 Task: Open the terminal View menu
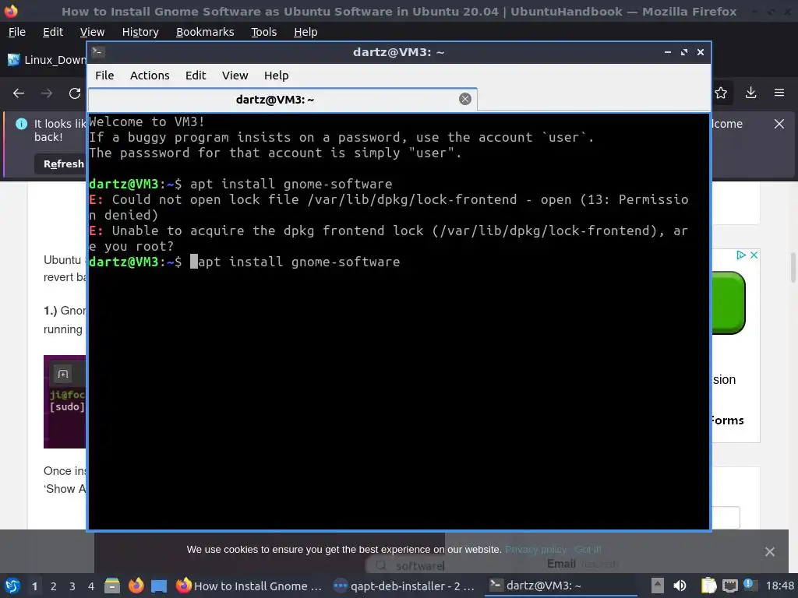coord(235,76)
